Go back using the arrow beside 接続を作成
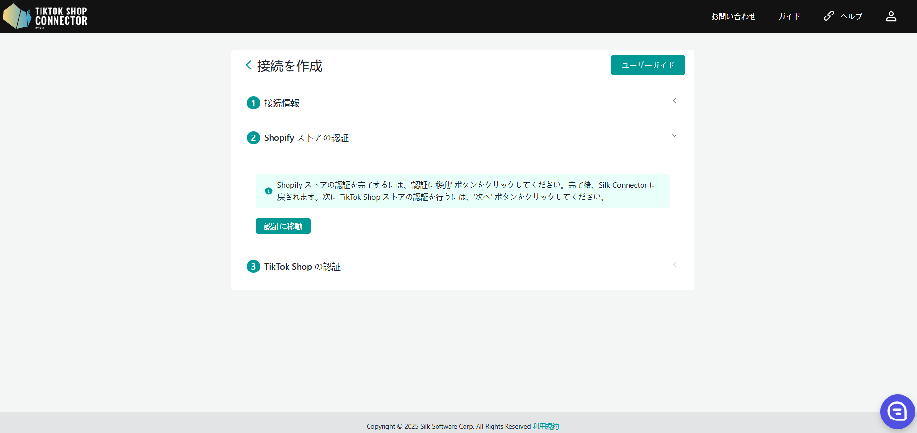The image size is (917, 433). [248, 65]
